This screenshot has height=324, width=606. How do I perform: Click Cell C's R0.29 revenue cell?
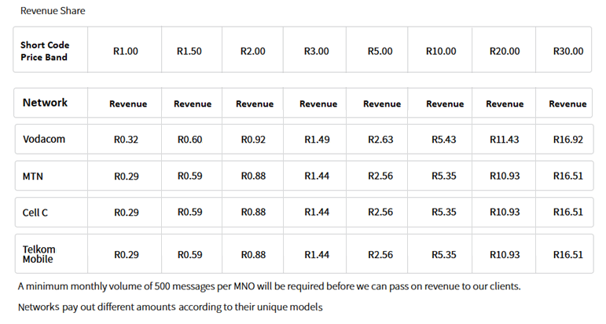pos(126,213)
